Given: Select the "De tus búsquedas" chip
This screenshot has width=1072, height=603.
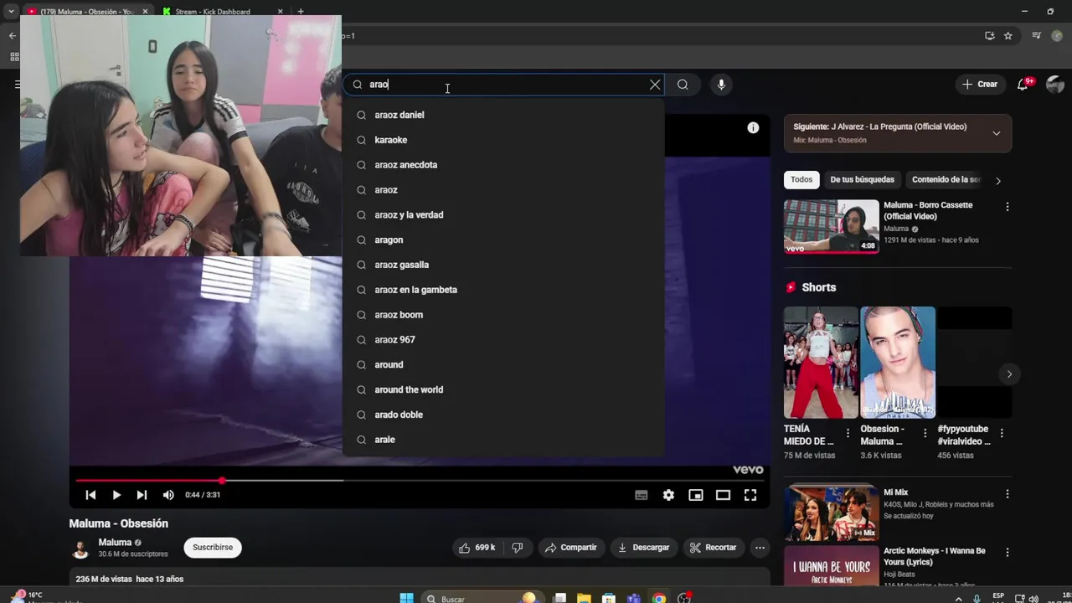Looking at the screenshot, I should (862, 180).
